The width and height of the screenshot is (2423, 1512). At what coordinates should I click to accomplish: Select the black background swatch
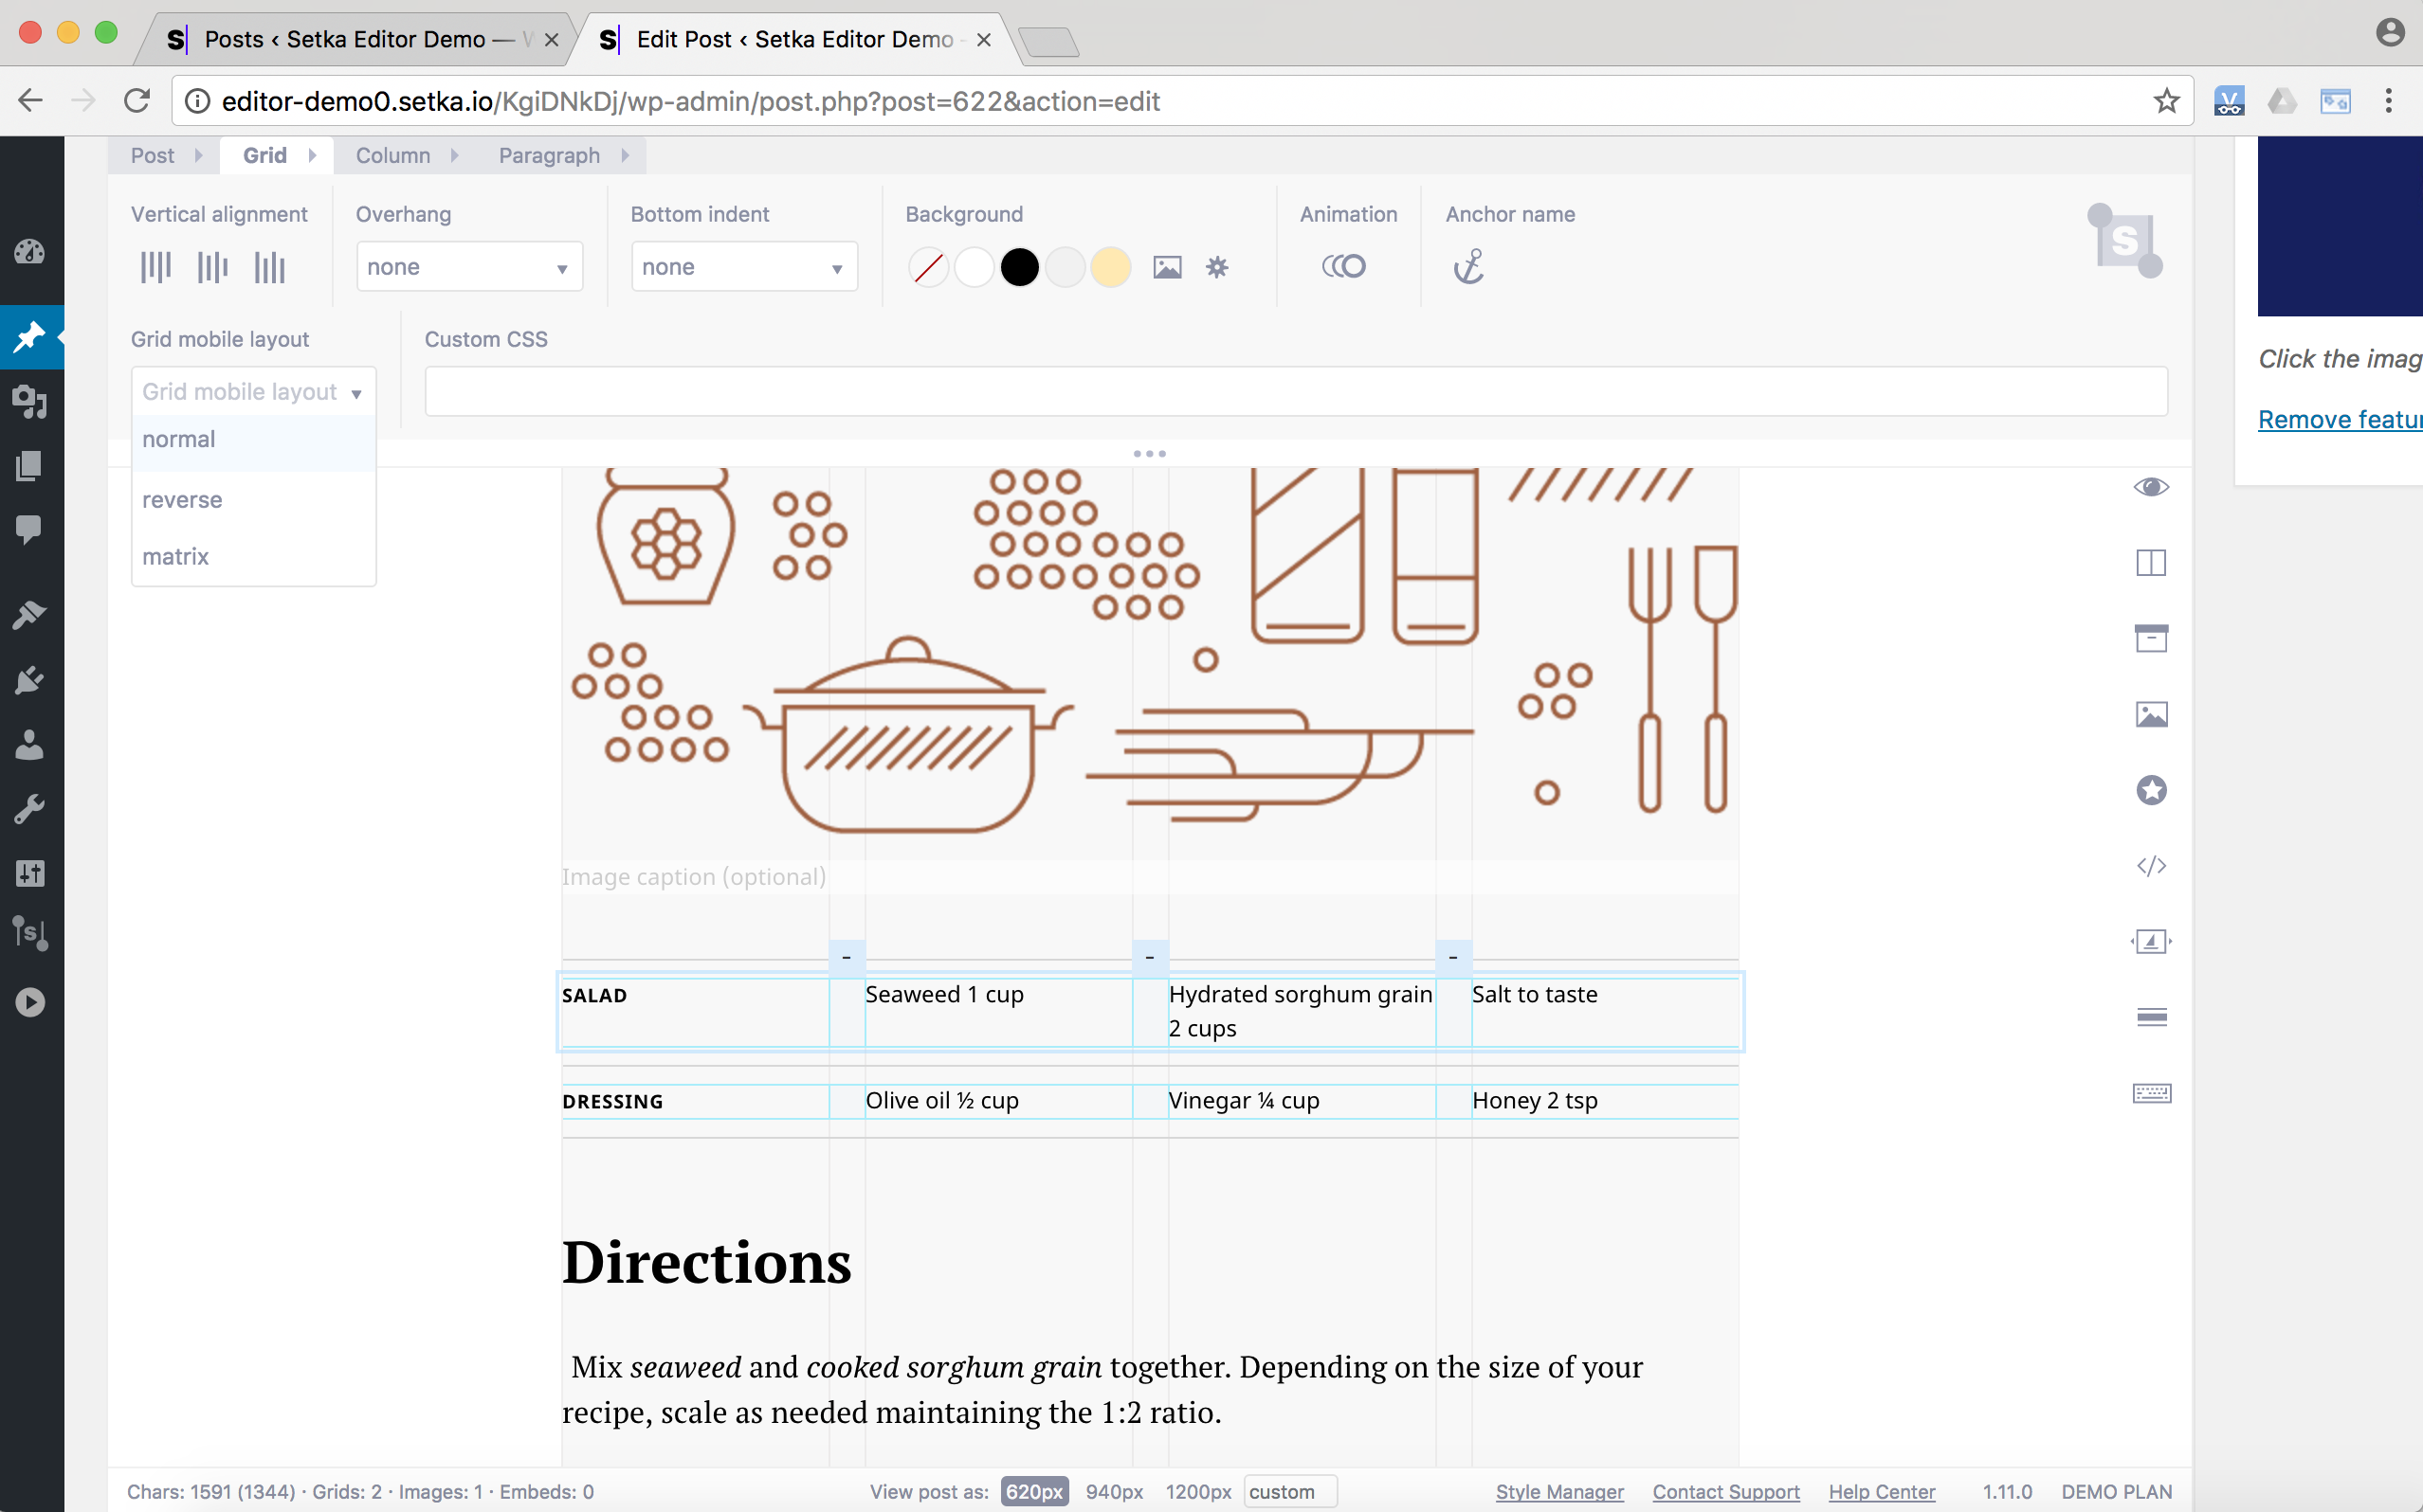click(1019, 267)
